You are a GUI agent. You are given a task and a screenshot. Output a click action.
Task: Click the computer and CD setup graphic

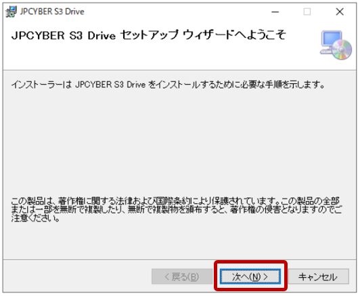pos(336,45)
